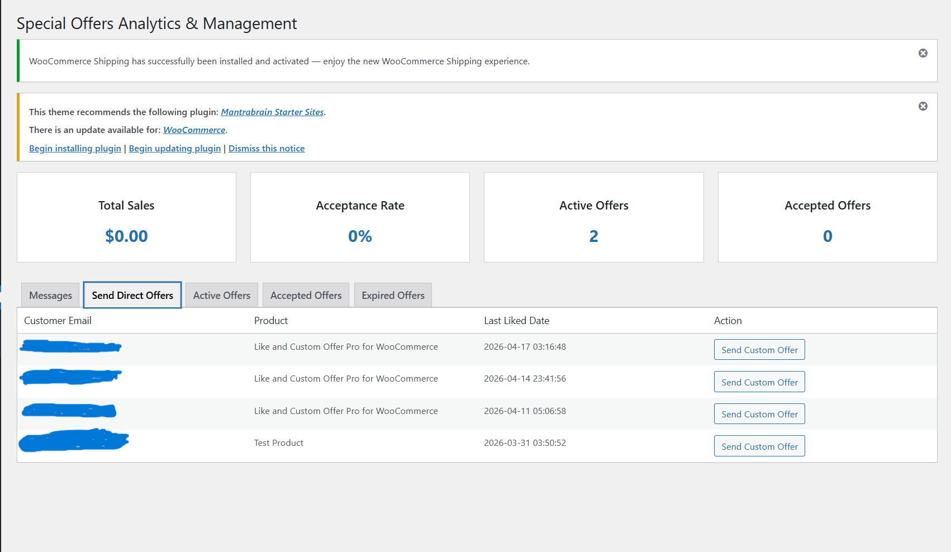The height and width of the screenshot is (552, 951).
Task: Select the Send Direct Offers tab
Action: coord(132,295)
